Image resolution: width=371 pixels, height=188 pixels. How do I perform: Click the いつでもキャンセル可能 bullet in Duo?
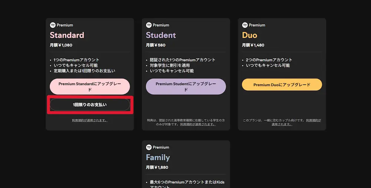point(267,66)
